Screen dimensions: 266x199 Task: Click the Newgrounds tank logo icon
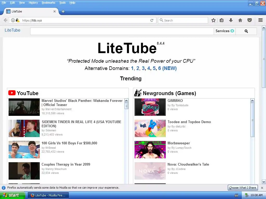tap(138, 93)
